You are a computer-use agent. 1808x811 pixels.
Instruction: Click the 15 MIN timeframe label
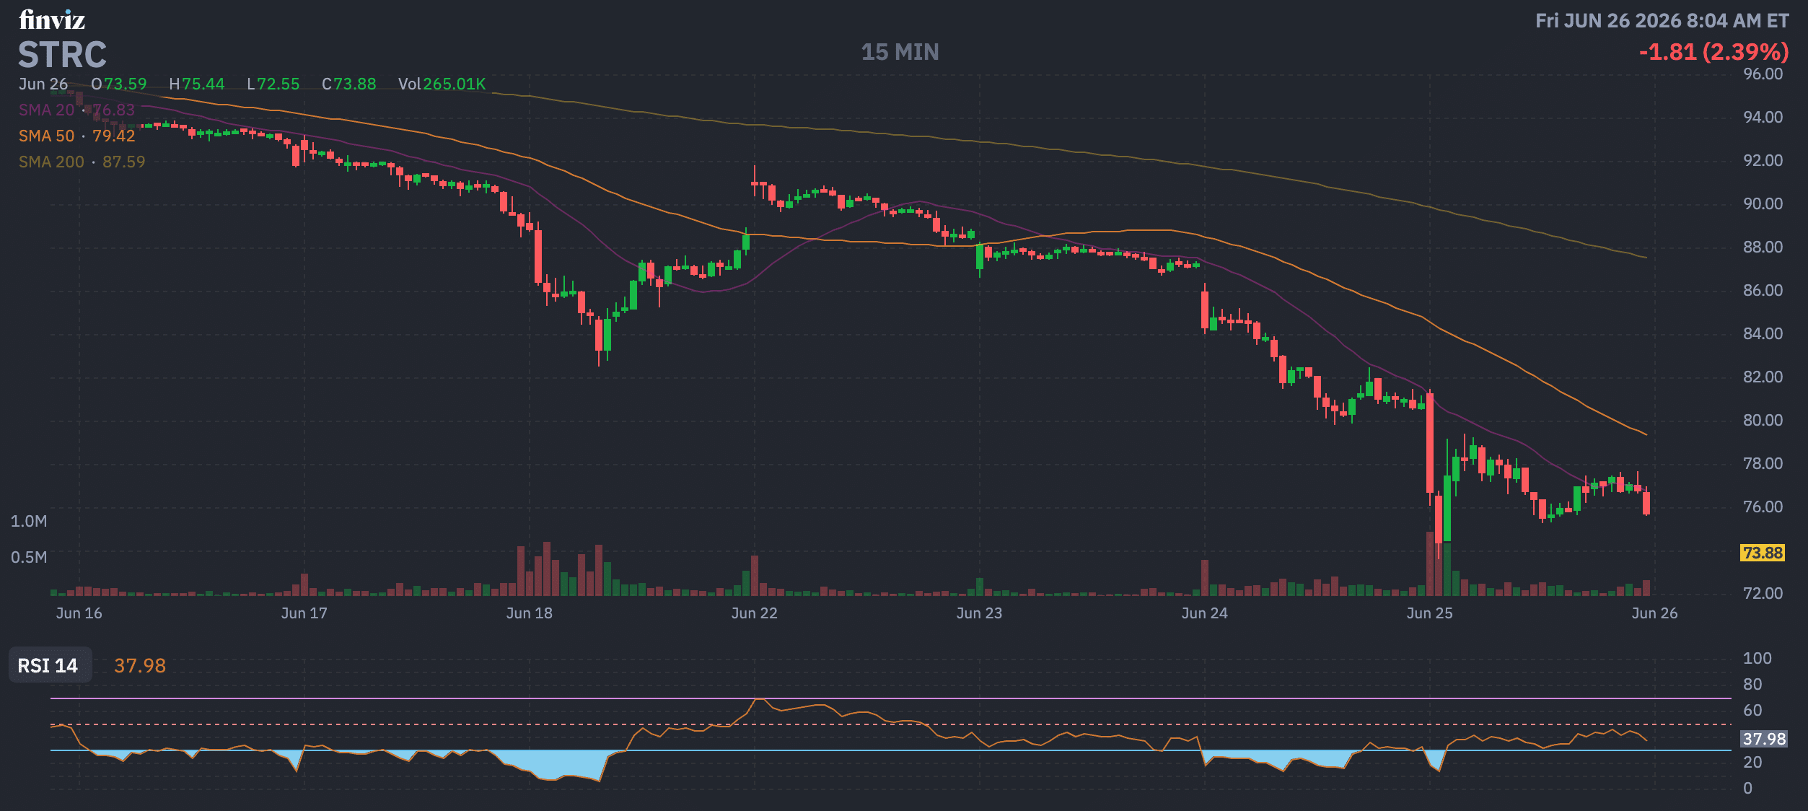[900, 52]
